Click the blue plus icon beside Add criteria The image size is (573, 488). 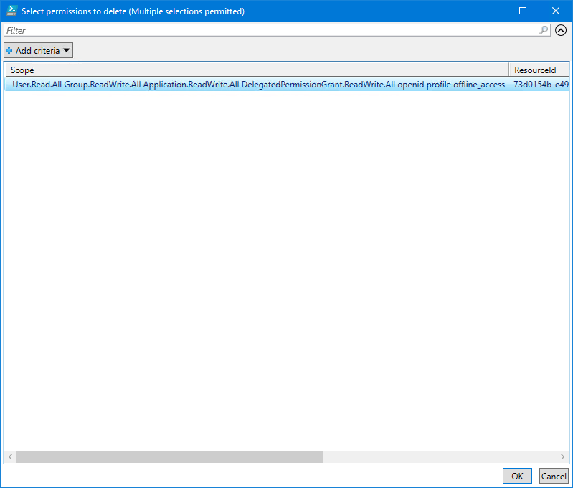(9, 51)
